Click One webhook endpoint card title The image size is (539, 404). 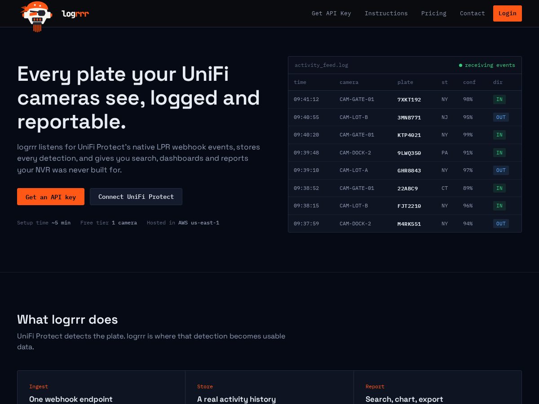pyautogui.click(x=71, y=399)
